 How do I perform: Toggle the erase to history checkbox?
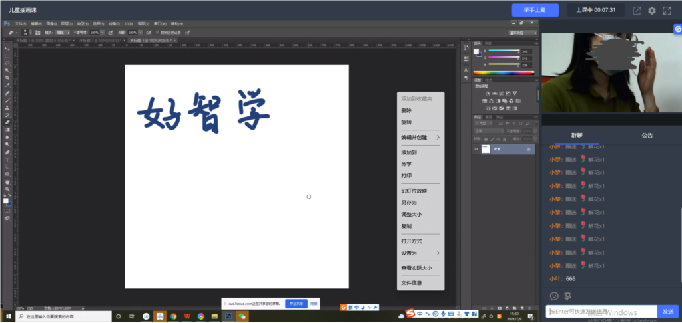157,32
